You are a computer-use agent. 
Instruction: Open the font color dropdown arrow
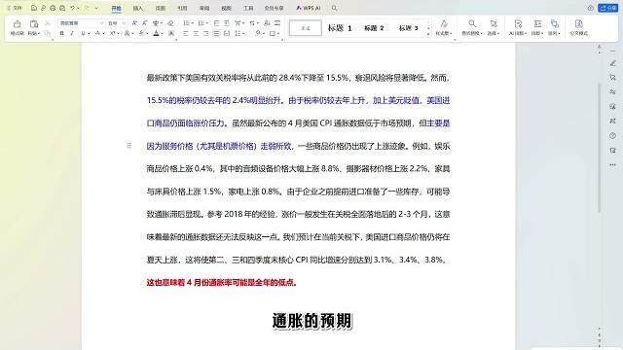click(x=162, y=34)
